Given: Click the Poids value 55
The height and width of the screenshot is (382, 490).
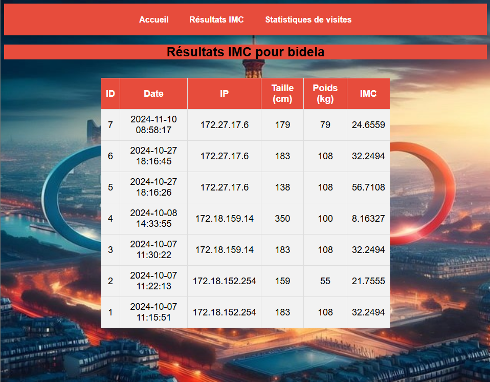Looking at the screenshot, I should (325, 281).
